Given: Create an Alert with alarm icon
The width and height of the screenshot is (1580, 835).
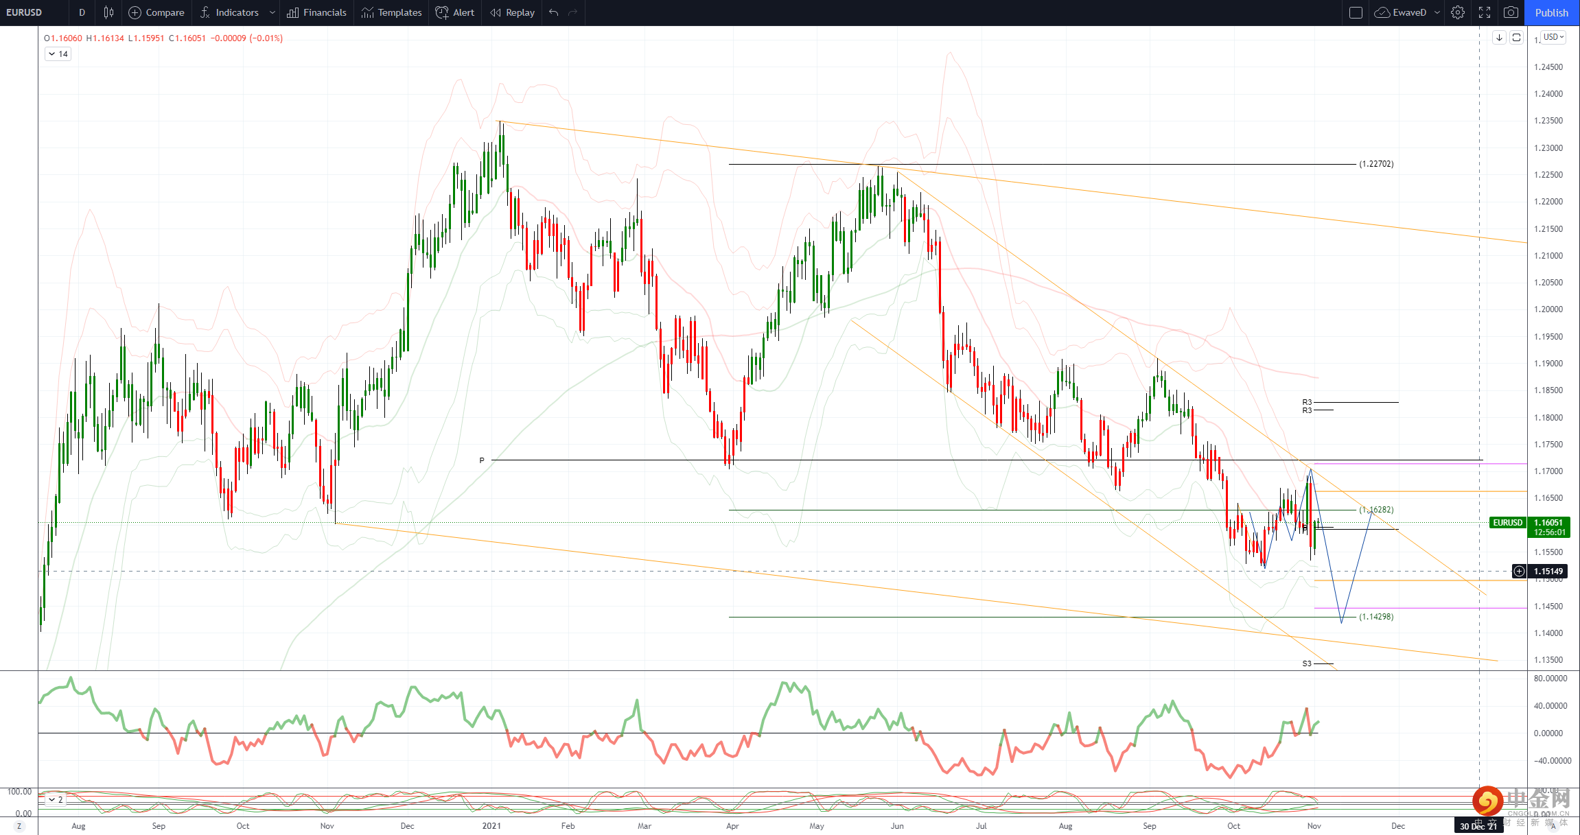Looking at the screenshot, I should (454, 12).
